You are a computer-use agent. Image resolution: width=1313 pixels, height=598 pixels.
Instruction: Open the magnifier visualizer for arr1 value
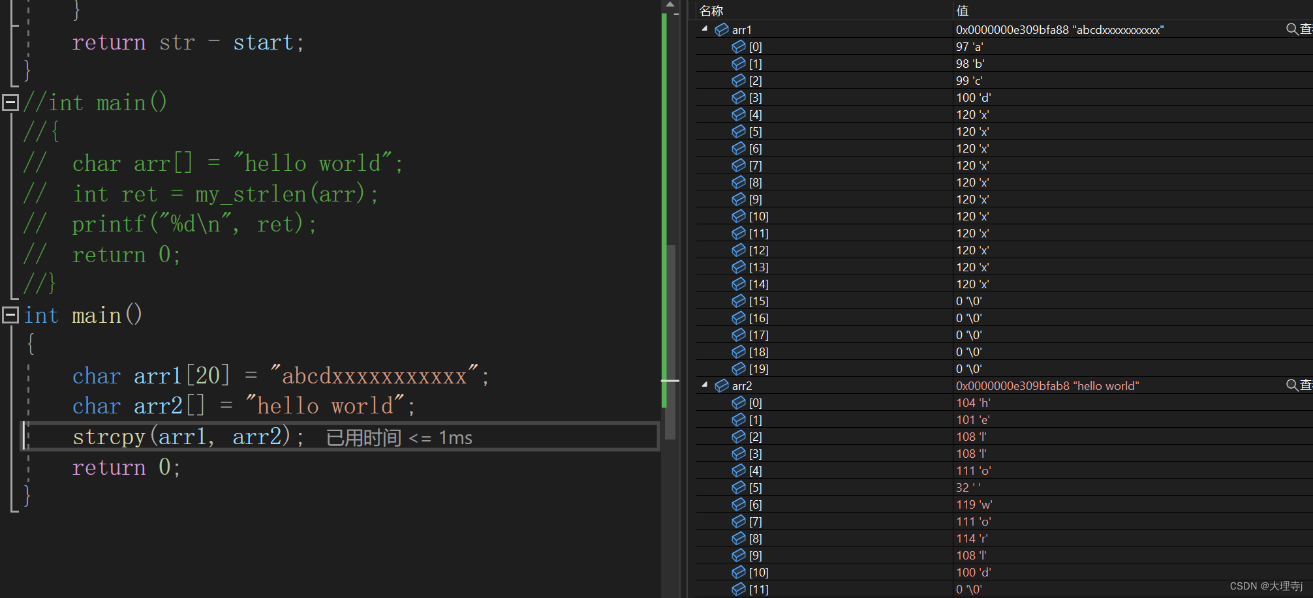(x=1291, y=29)
